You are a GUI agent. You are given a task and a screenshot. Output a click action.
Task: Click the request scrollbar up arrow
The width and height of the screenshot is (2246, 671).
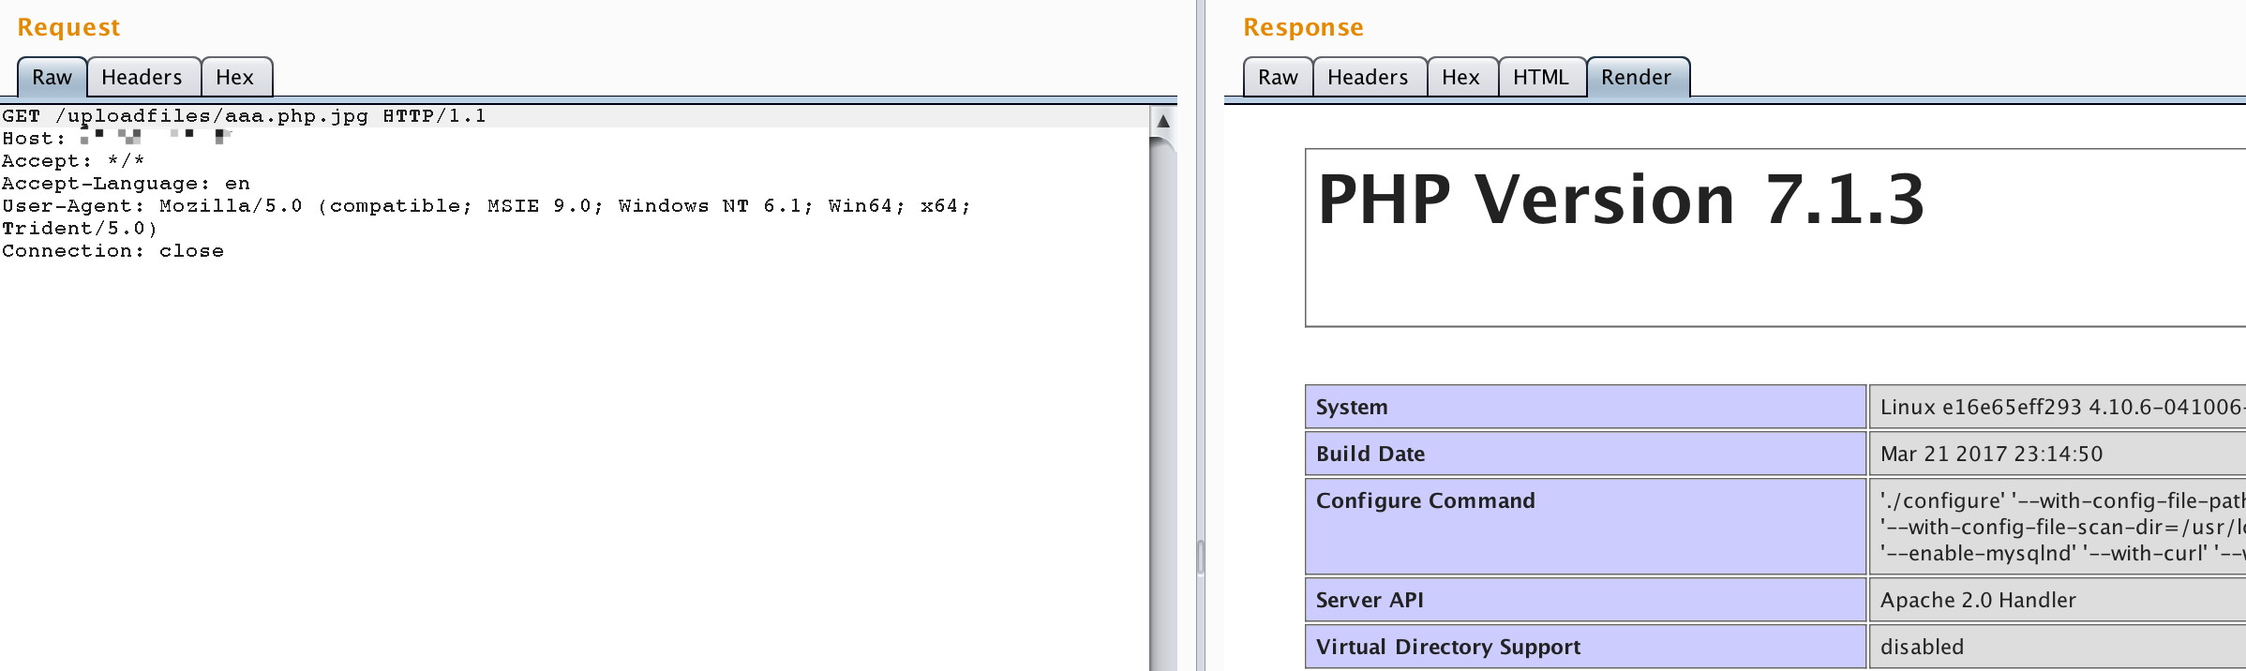pos(1162,121)
